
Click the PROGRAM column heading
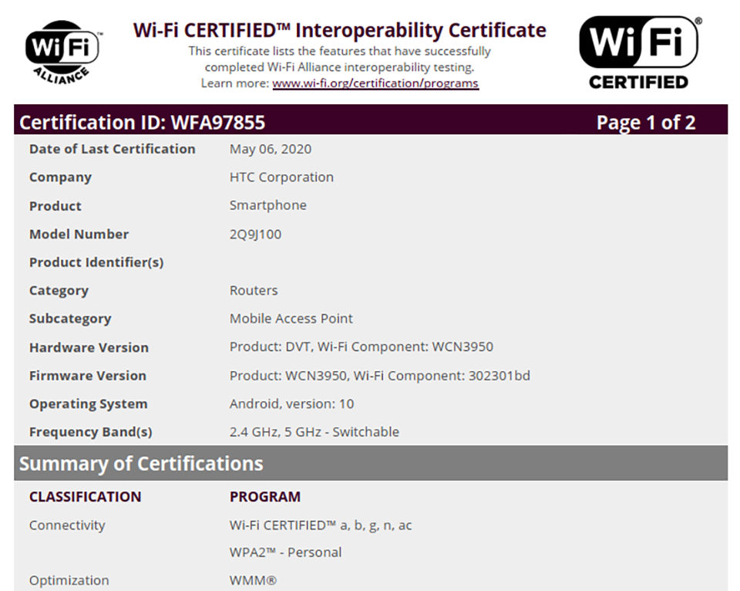click(264, 497)
